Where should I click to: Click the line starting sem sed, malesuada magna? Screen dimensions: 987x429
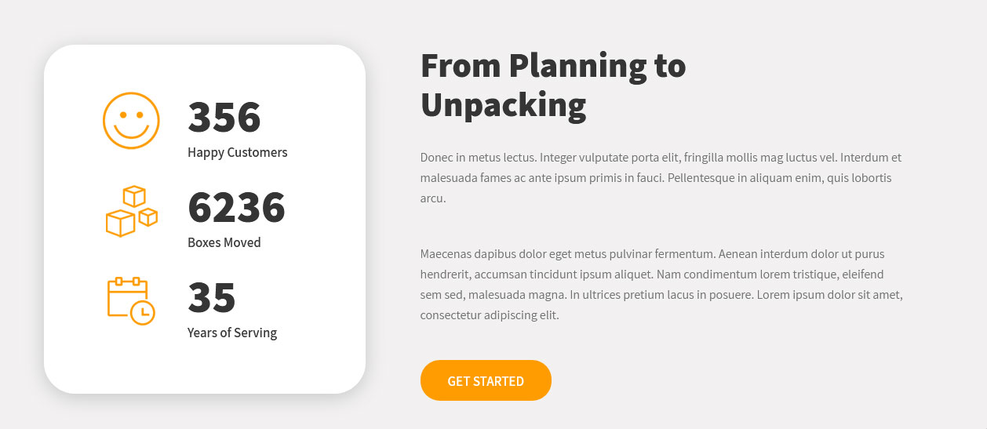661,295
